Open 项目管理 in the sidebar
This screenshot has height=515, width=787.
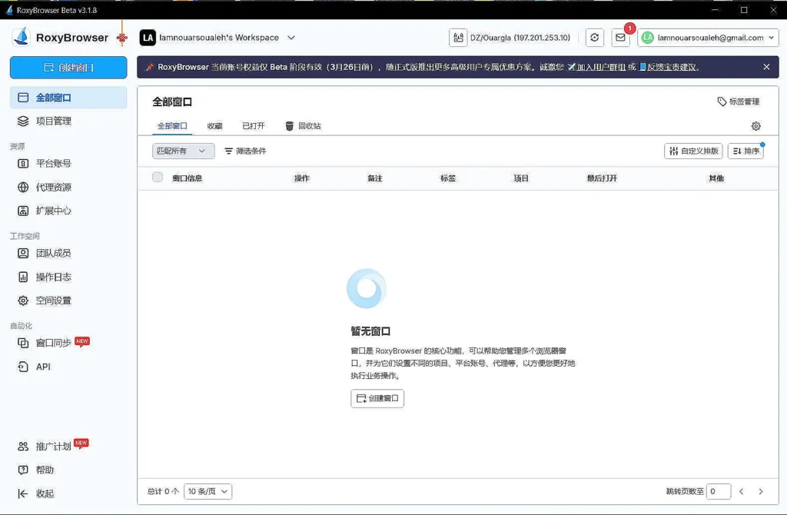(x=68, y=121)
